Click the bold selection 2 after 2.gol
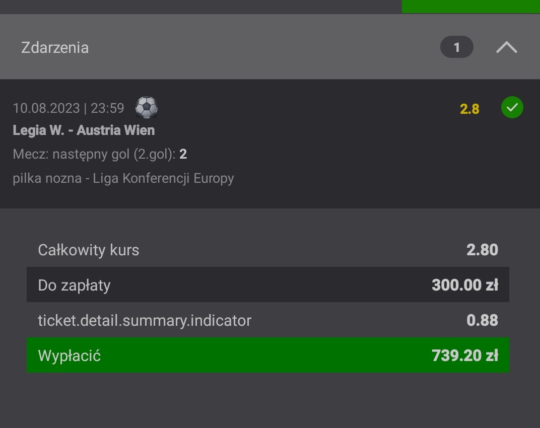This screenshot has width=540, height=428. coord(183,154)
